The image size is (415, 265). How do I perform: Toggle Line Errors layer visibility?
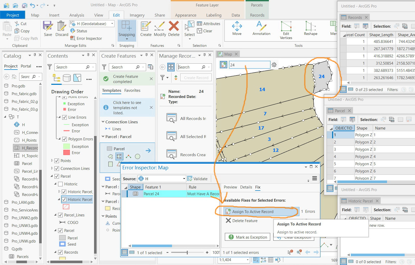tap(65, 117)
